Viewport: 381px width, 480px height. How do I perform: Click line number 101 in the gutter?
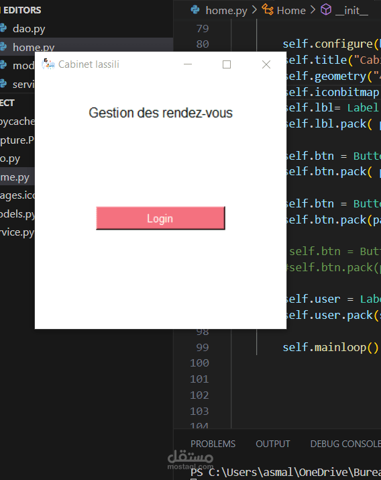point(199,379)
